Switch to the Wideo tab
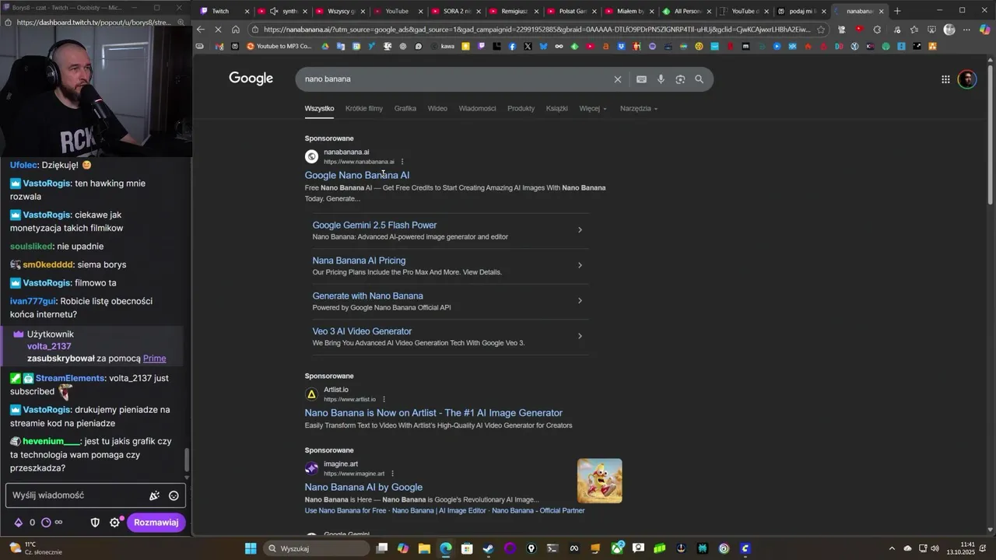This screenshot has height=560, width=996. tap(437, 109)
